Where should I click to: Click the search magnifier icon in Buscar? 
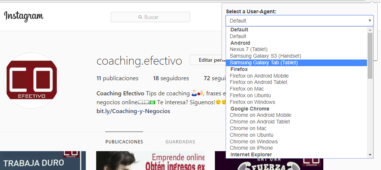pyautogui.click(x=140, y=17)
